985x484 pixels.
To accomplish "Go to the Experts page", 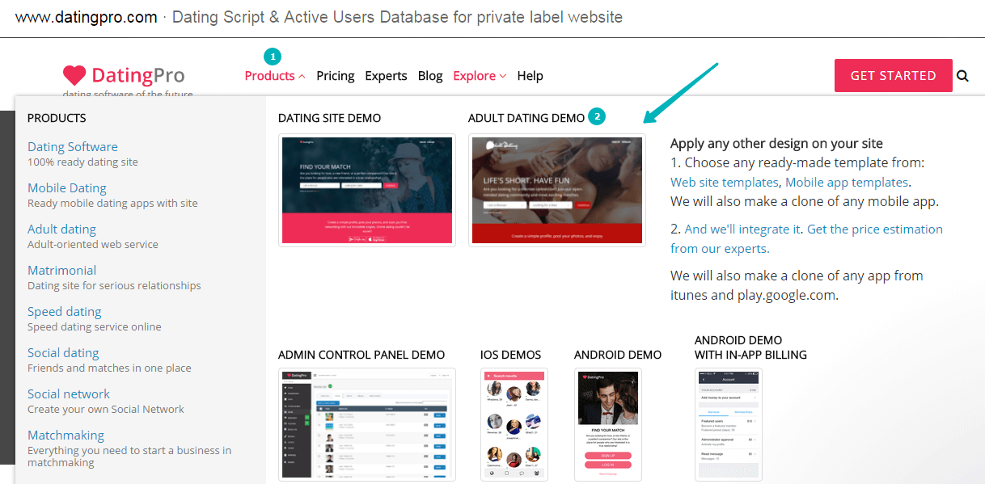I will 386,76.
